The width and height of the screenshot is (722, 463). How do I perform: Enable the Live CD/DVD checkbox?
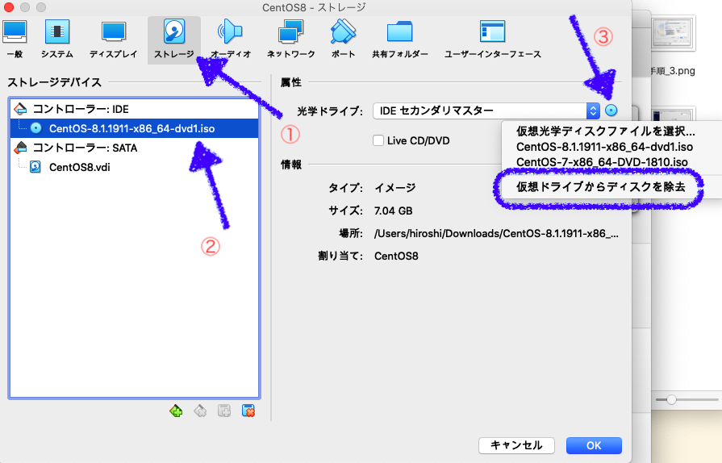[x=378, y=140]
